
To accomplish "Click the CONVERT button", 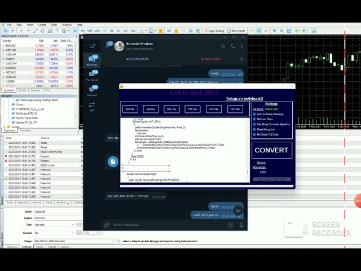I will click(272, 150).
